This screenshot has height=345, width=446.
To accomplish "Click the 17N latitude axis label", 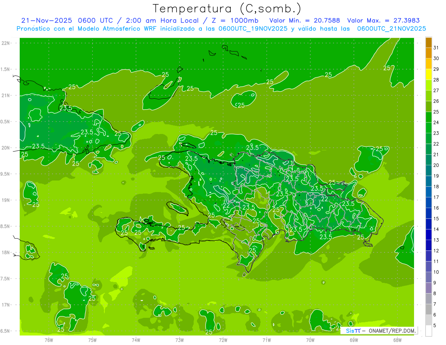I will coord(6,305).
